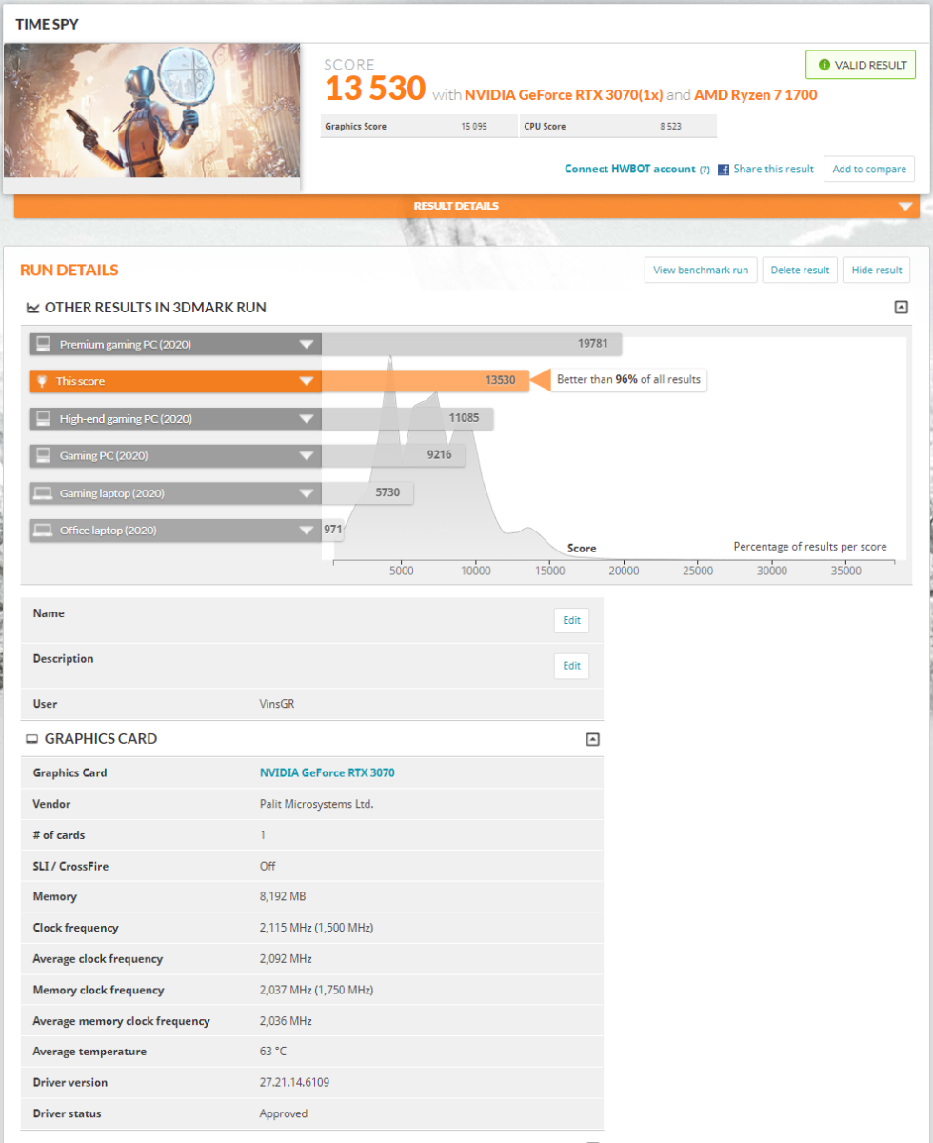Click clock frequency 2,115 MHz (1,500 MHz)
This screenshot has height=1143, width=933.
pos(316,928)
